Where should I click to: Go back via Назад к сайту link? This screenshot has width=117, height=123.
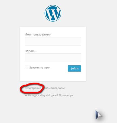click(49, 95)
